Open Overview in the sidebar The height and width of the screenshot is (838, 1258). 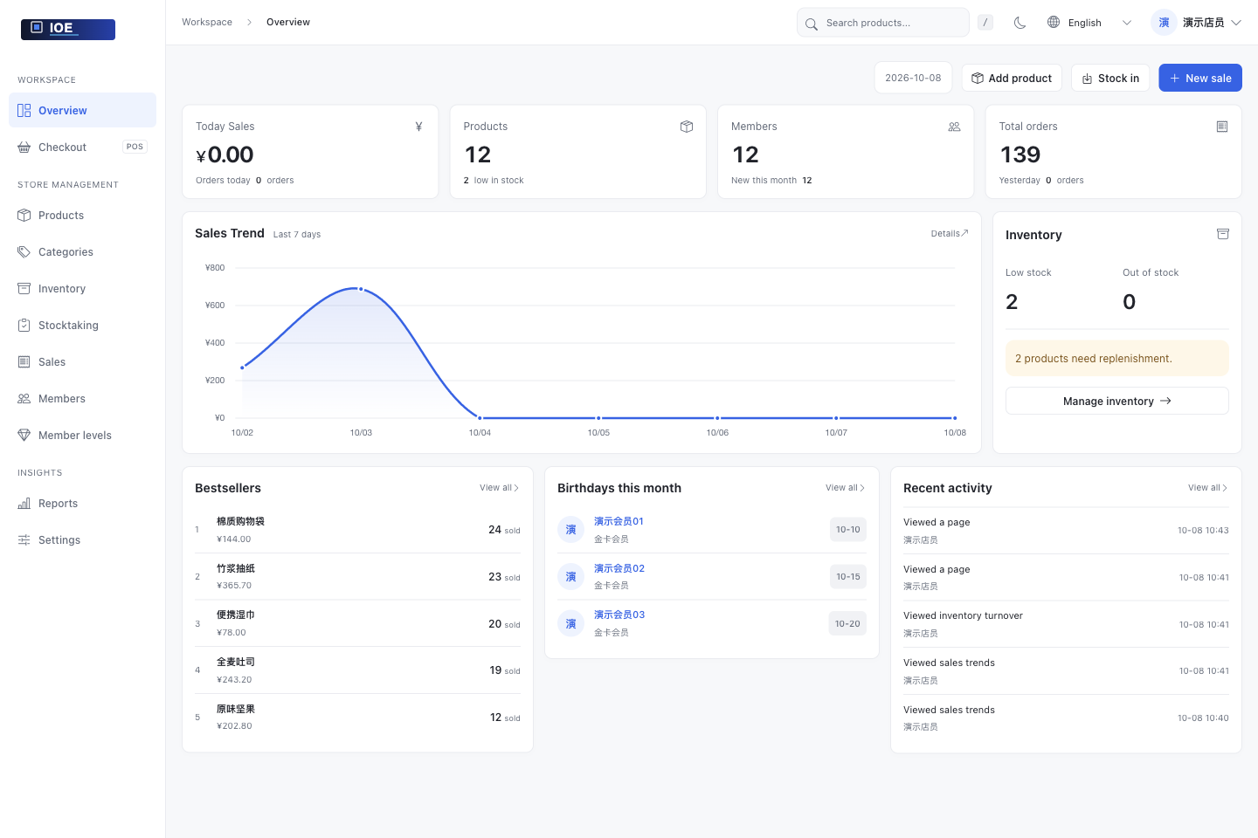[x=82, y=111]
